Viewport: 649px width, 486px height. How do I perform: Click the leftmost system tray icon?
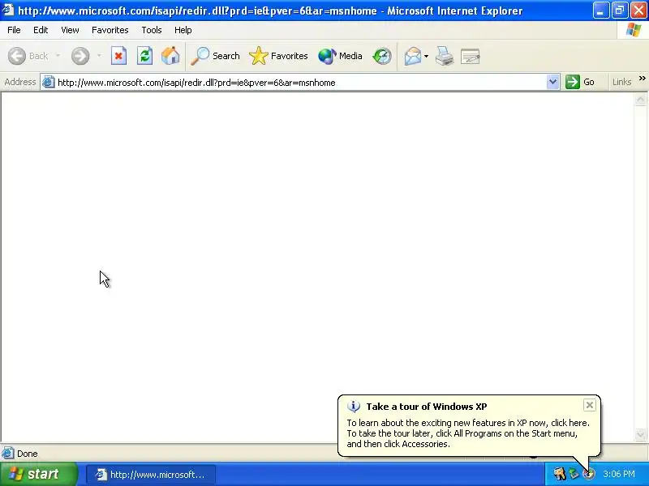(x=559, y=474)
